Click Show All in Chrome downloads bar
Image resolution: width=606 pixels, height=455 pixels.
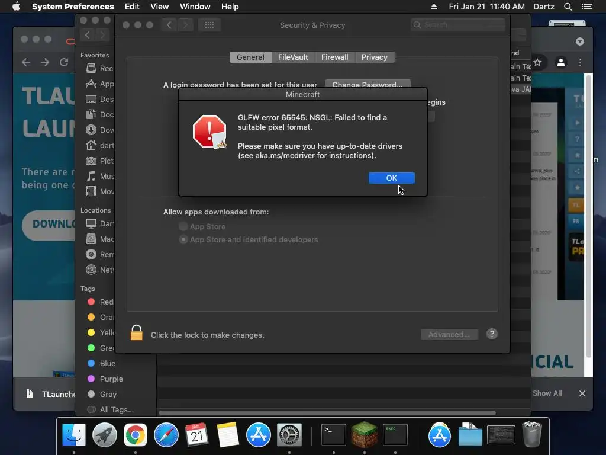tap(547, 393)
